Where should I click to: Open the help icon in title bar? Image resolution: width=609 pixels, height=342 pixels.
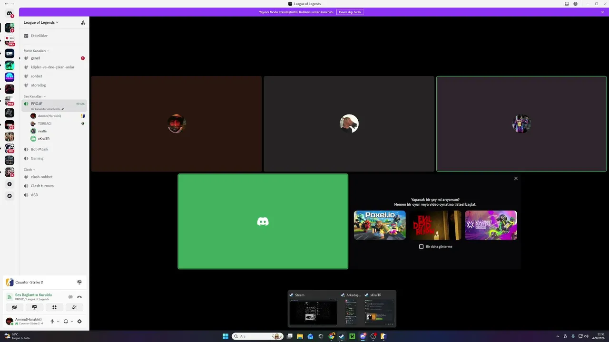point(575,4)
